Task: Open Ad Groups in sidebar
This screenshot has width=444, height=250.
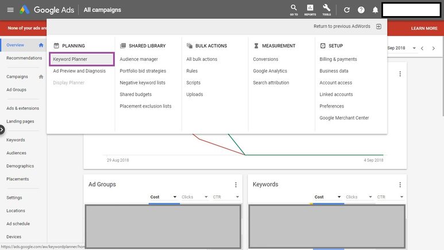Action: tap(17, 90)
